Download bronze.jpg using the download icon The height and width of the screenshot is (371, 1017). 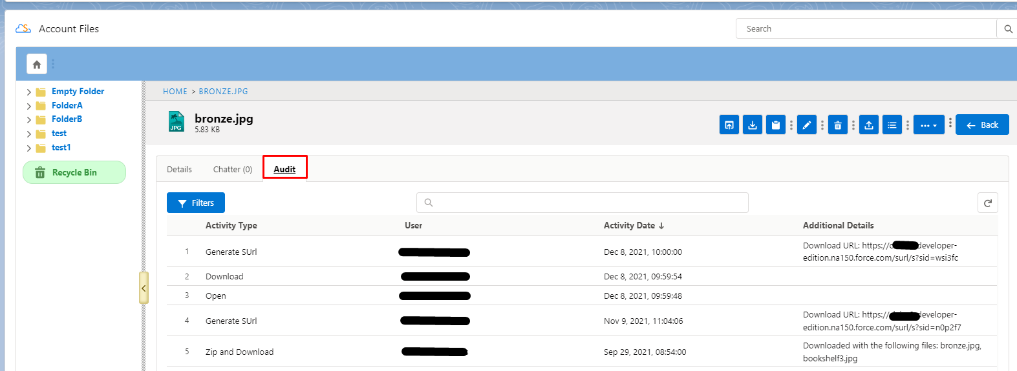pos(752,125)
